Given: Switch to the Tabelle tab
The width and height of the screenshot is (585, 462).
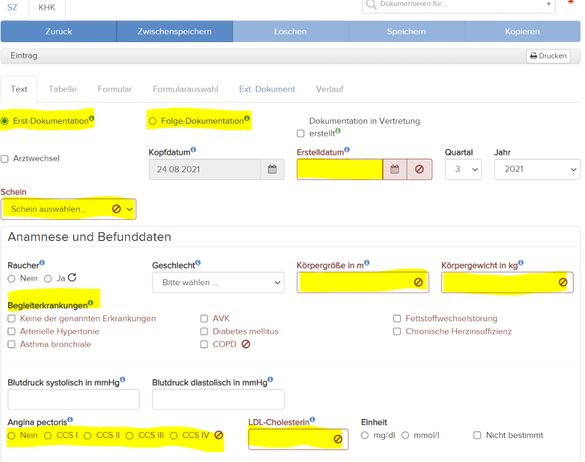Looking at the screenshot, I should pos(62,88).
